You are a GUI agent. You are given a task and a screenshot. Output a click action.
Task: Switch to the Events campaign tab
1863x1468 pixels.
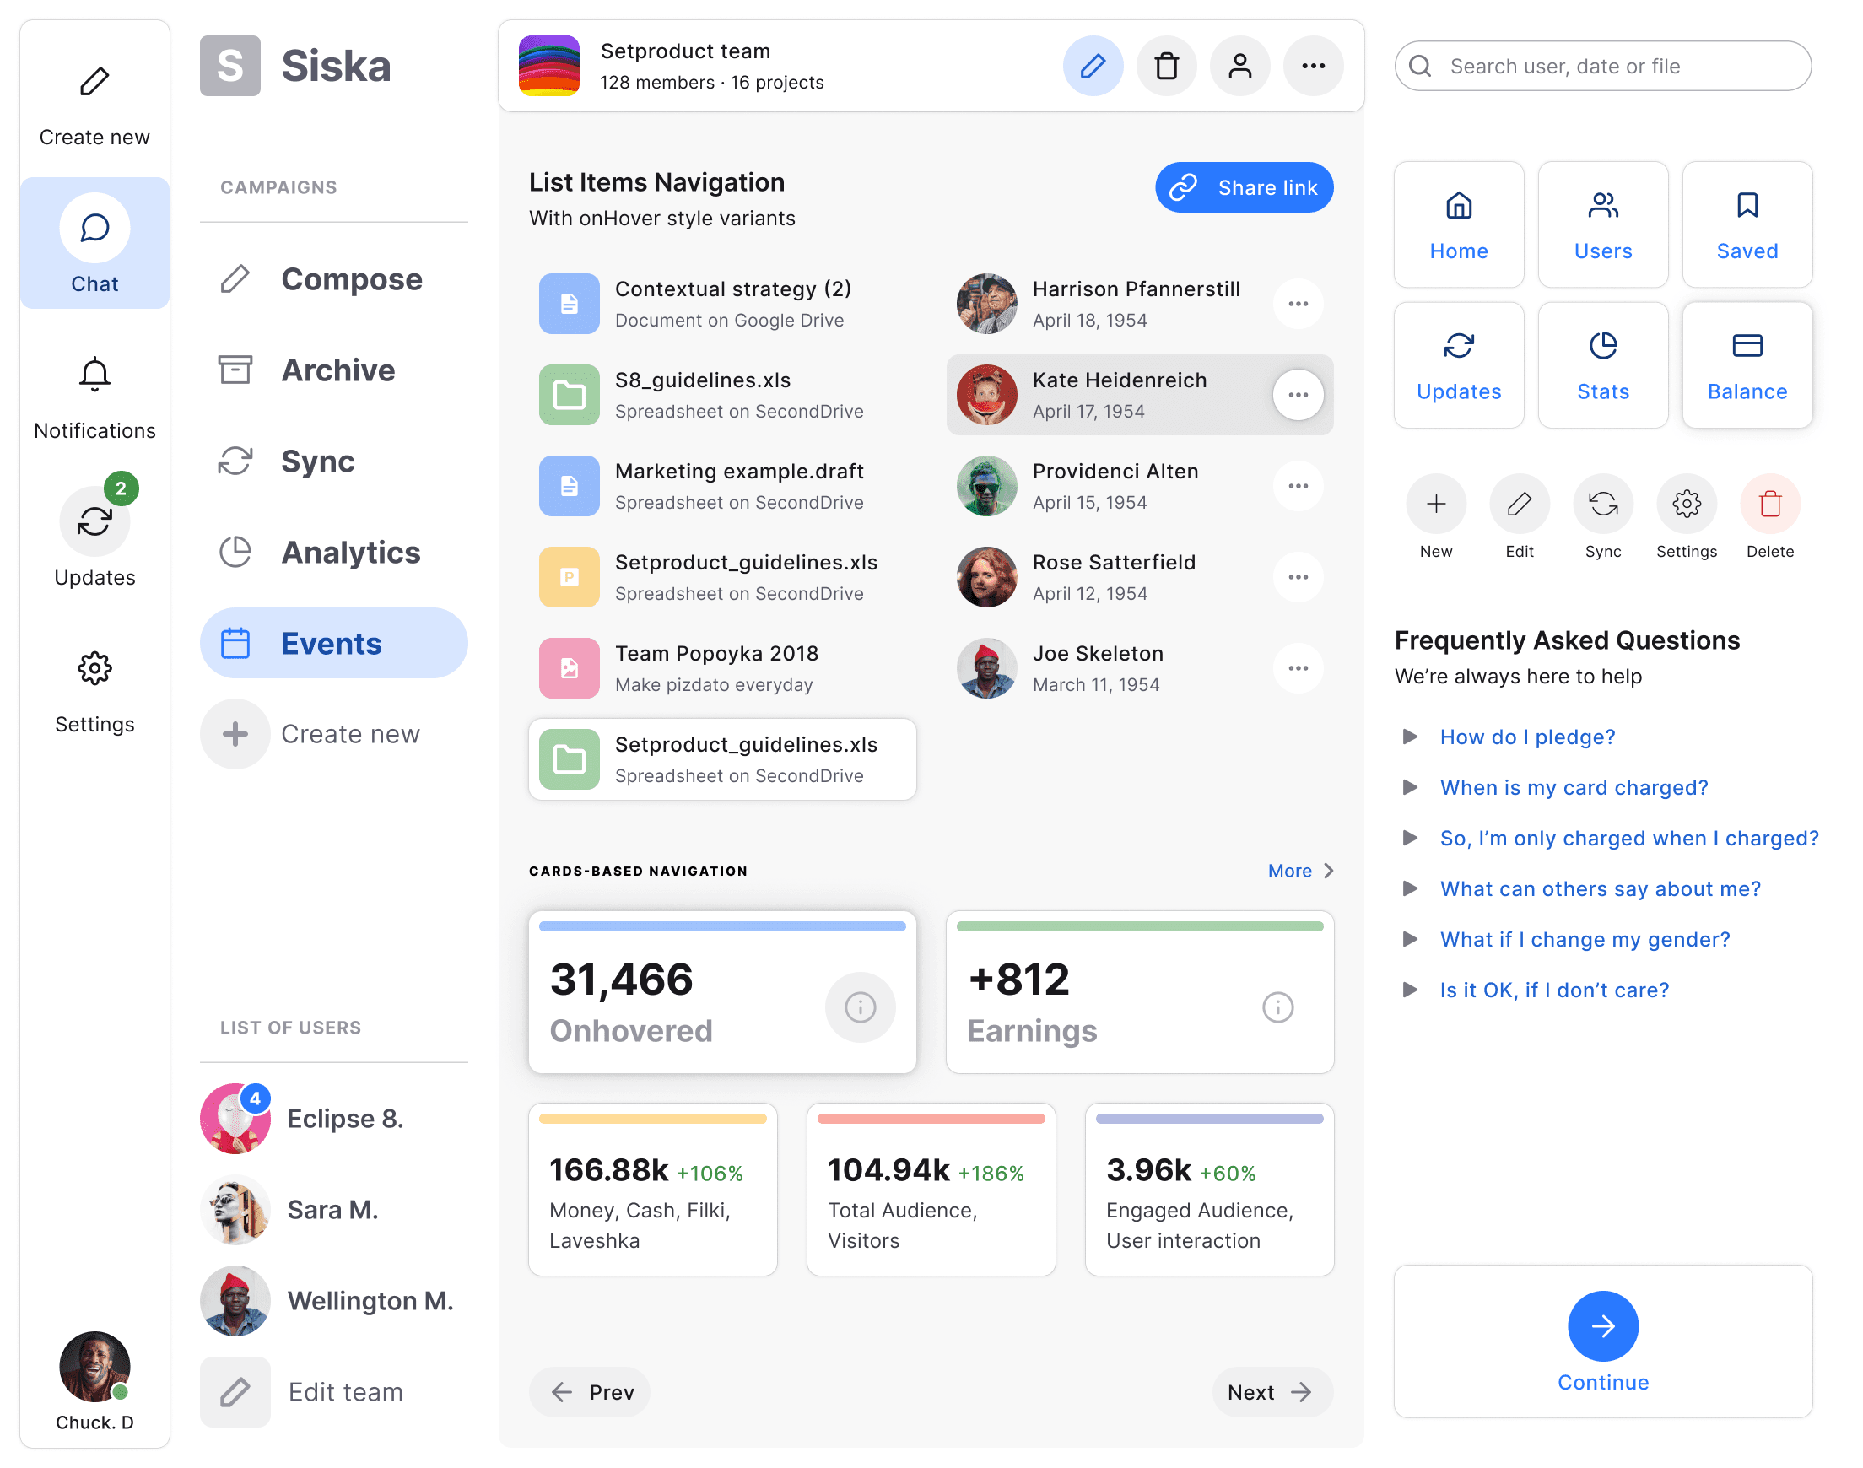333,643
